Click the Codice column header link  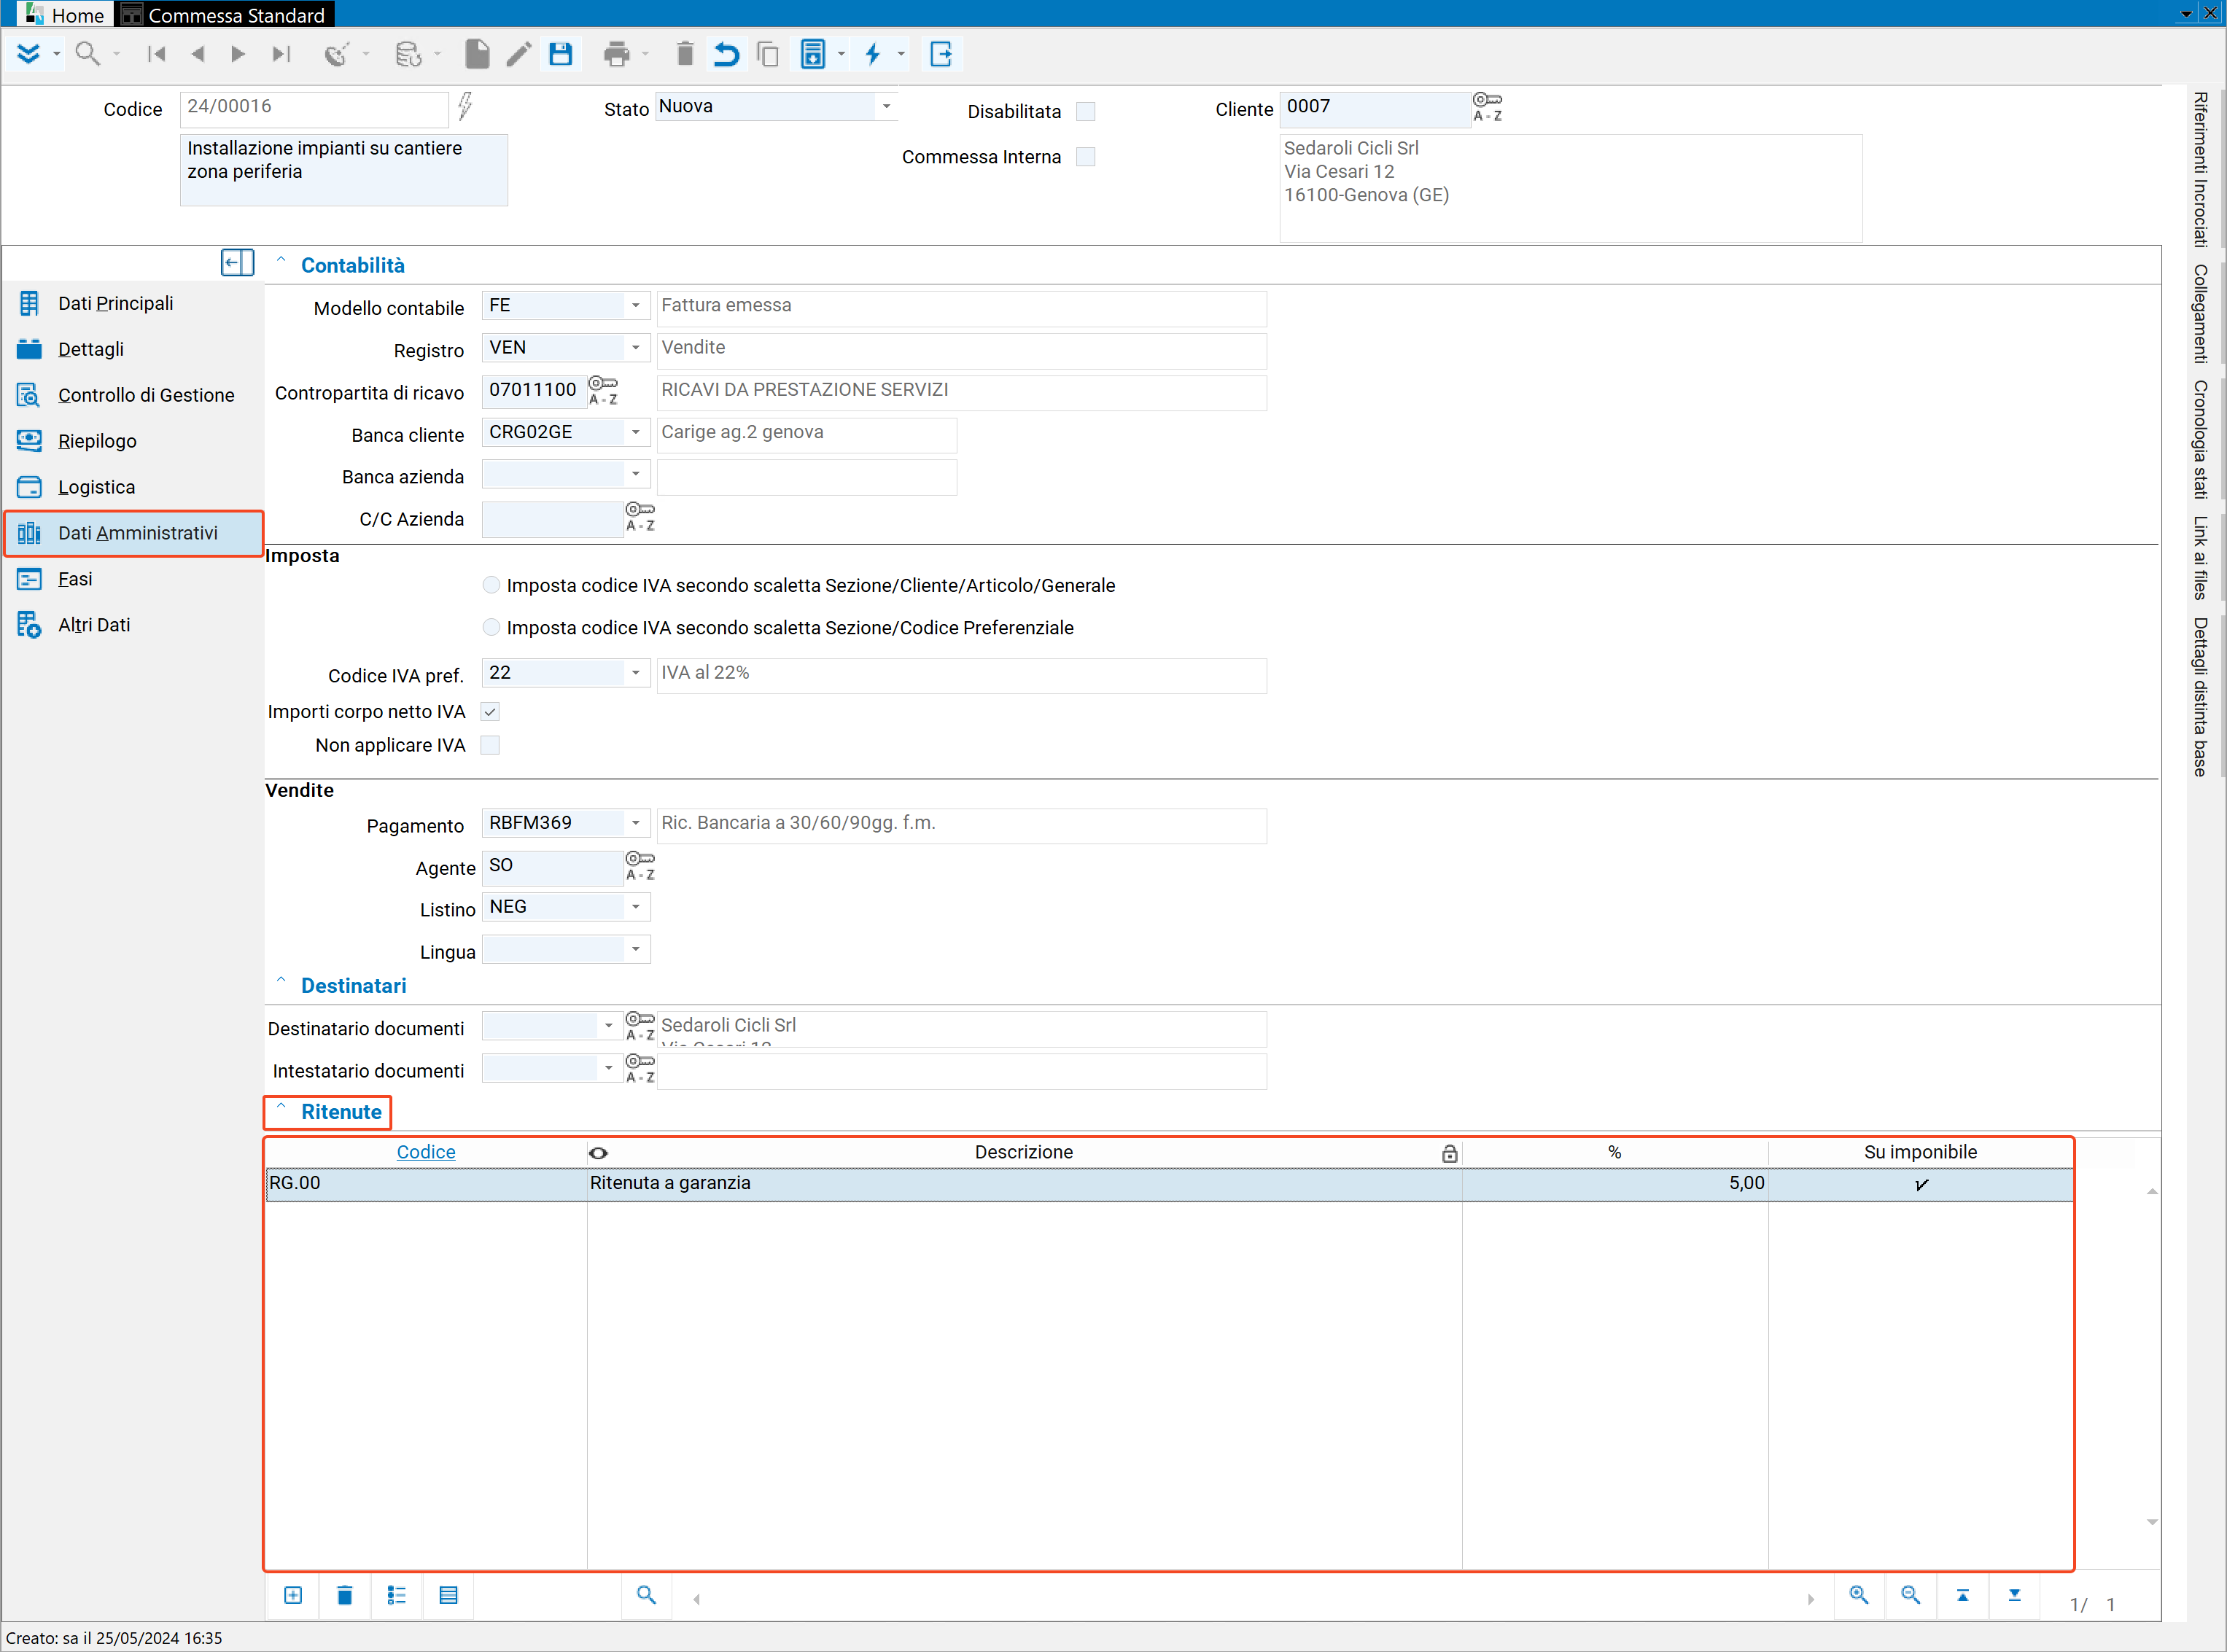tap(426, 1152)
